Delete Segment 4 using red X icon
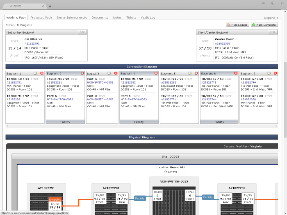Image resolution: width=287 pixels, height=215 pixels. point(156,73)
